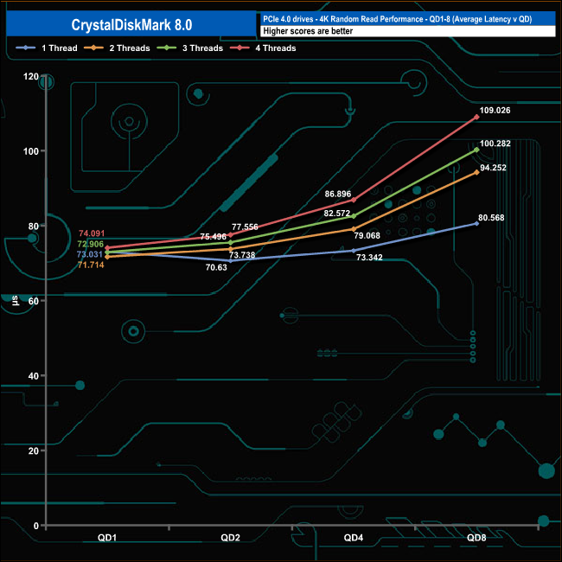562x562 pixels.
Task: Click the 72.906 data label
Action: tap(90, 244)
